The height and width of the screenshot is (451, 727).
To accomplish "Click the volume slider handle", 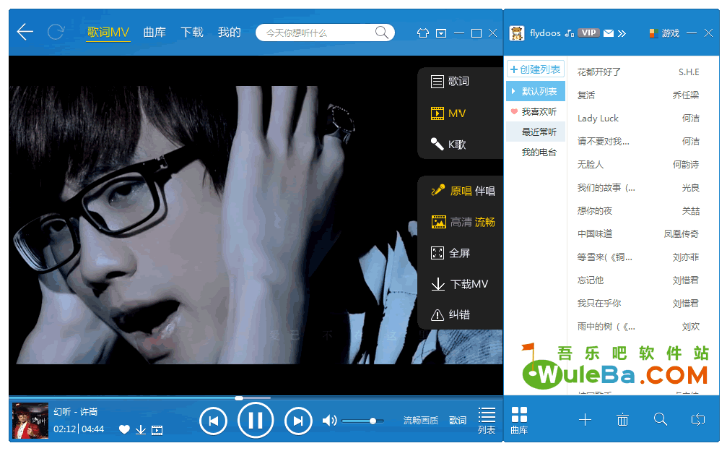I will pyautogui.click(x=373, y=421).
